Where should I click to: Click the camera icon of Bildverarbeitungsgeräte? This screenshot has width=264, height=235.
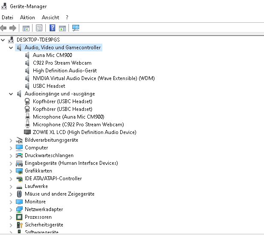pos(19,140)
